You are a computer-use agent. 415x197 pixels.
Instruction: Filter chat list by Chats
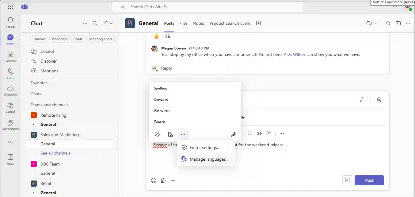[x=78, y=39]
